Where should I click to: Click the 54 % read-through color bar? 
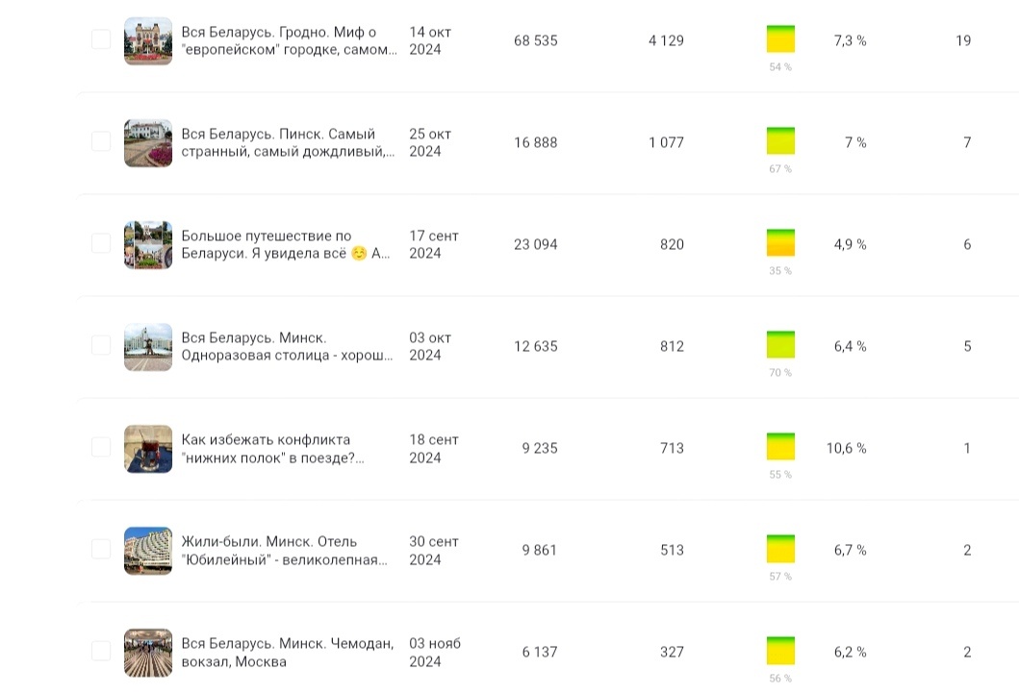(x=780, y=39)
